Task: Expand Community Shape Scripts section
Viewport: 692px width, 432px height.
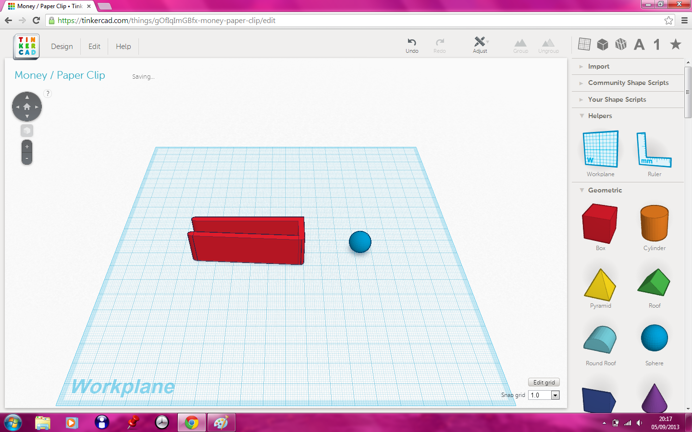Action: (628, 83)
